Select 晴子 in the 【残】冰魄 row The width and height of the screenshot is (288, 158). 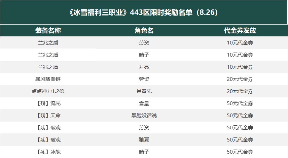(x=144, y=152)
